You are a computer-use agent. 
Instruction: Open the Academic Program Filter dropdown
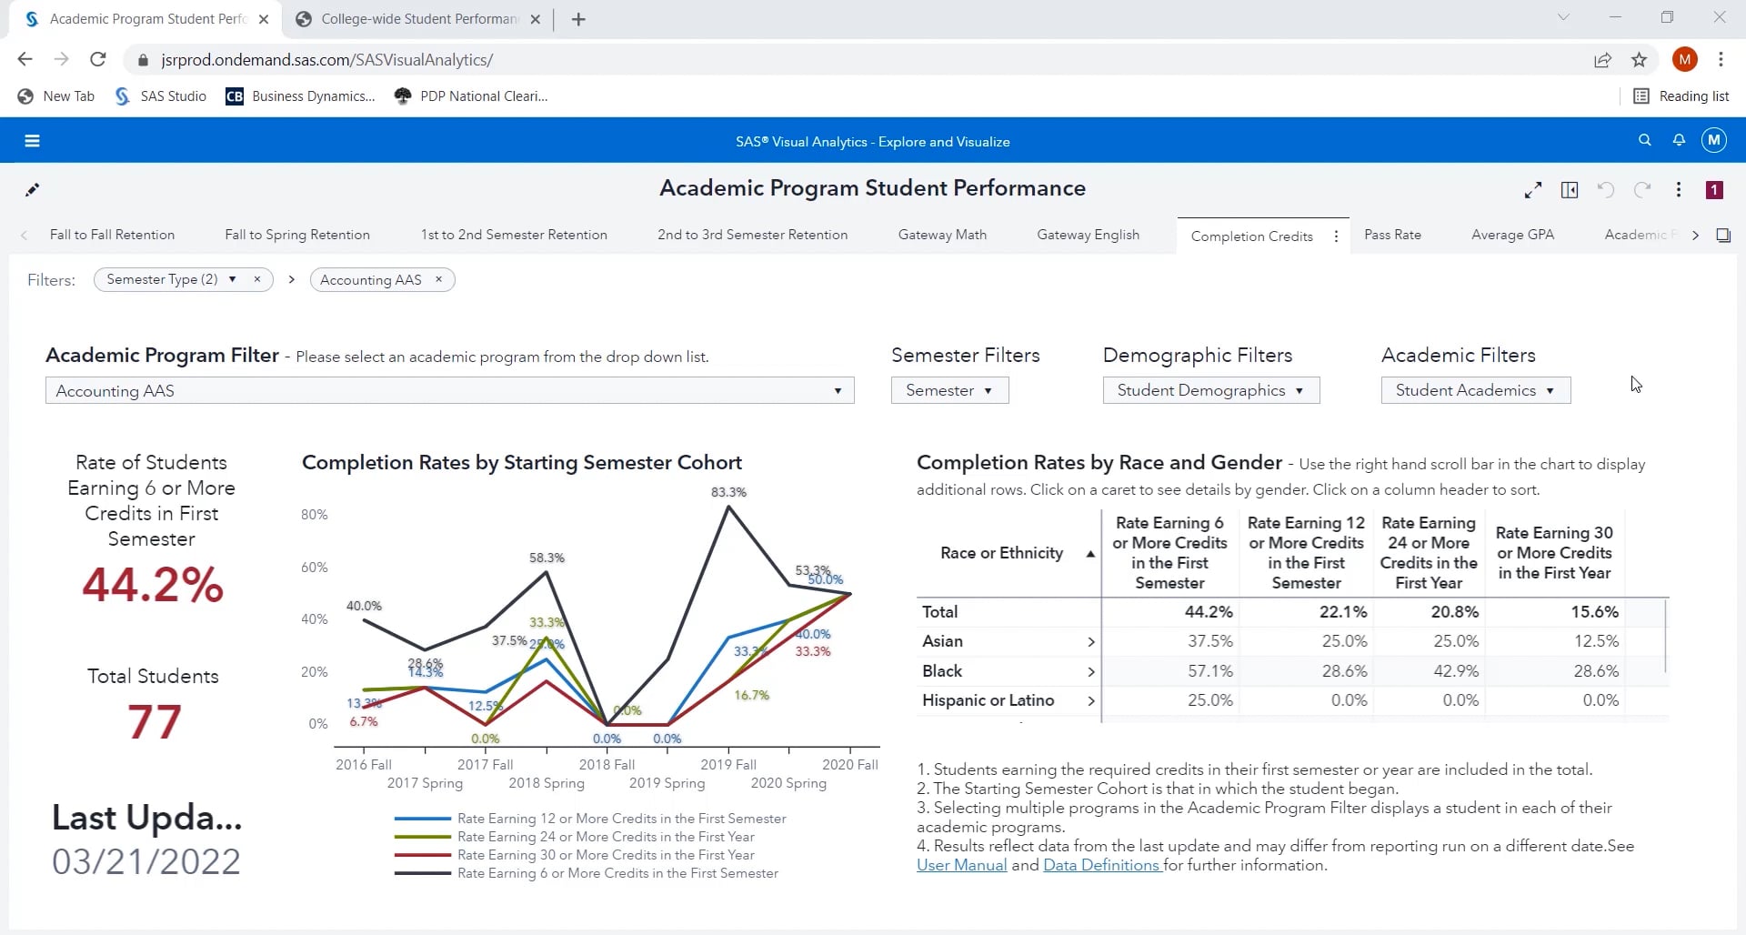(449, 391)
